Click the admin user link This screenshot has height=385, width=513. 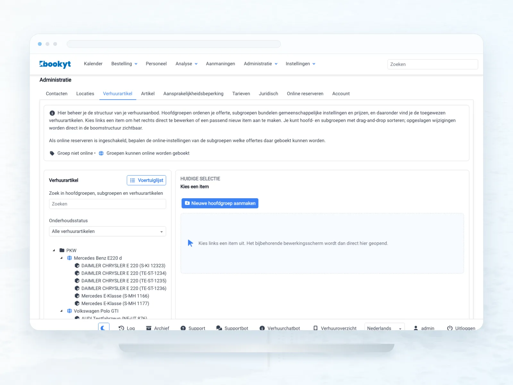click(x=424, y=328)
